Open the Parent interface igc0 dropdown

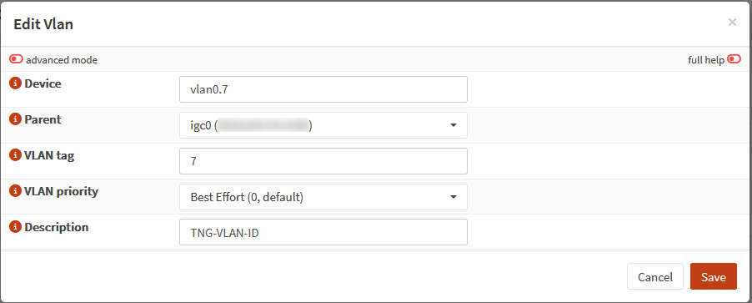[323, 125]
